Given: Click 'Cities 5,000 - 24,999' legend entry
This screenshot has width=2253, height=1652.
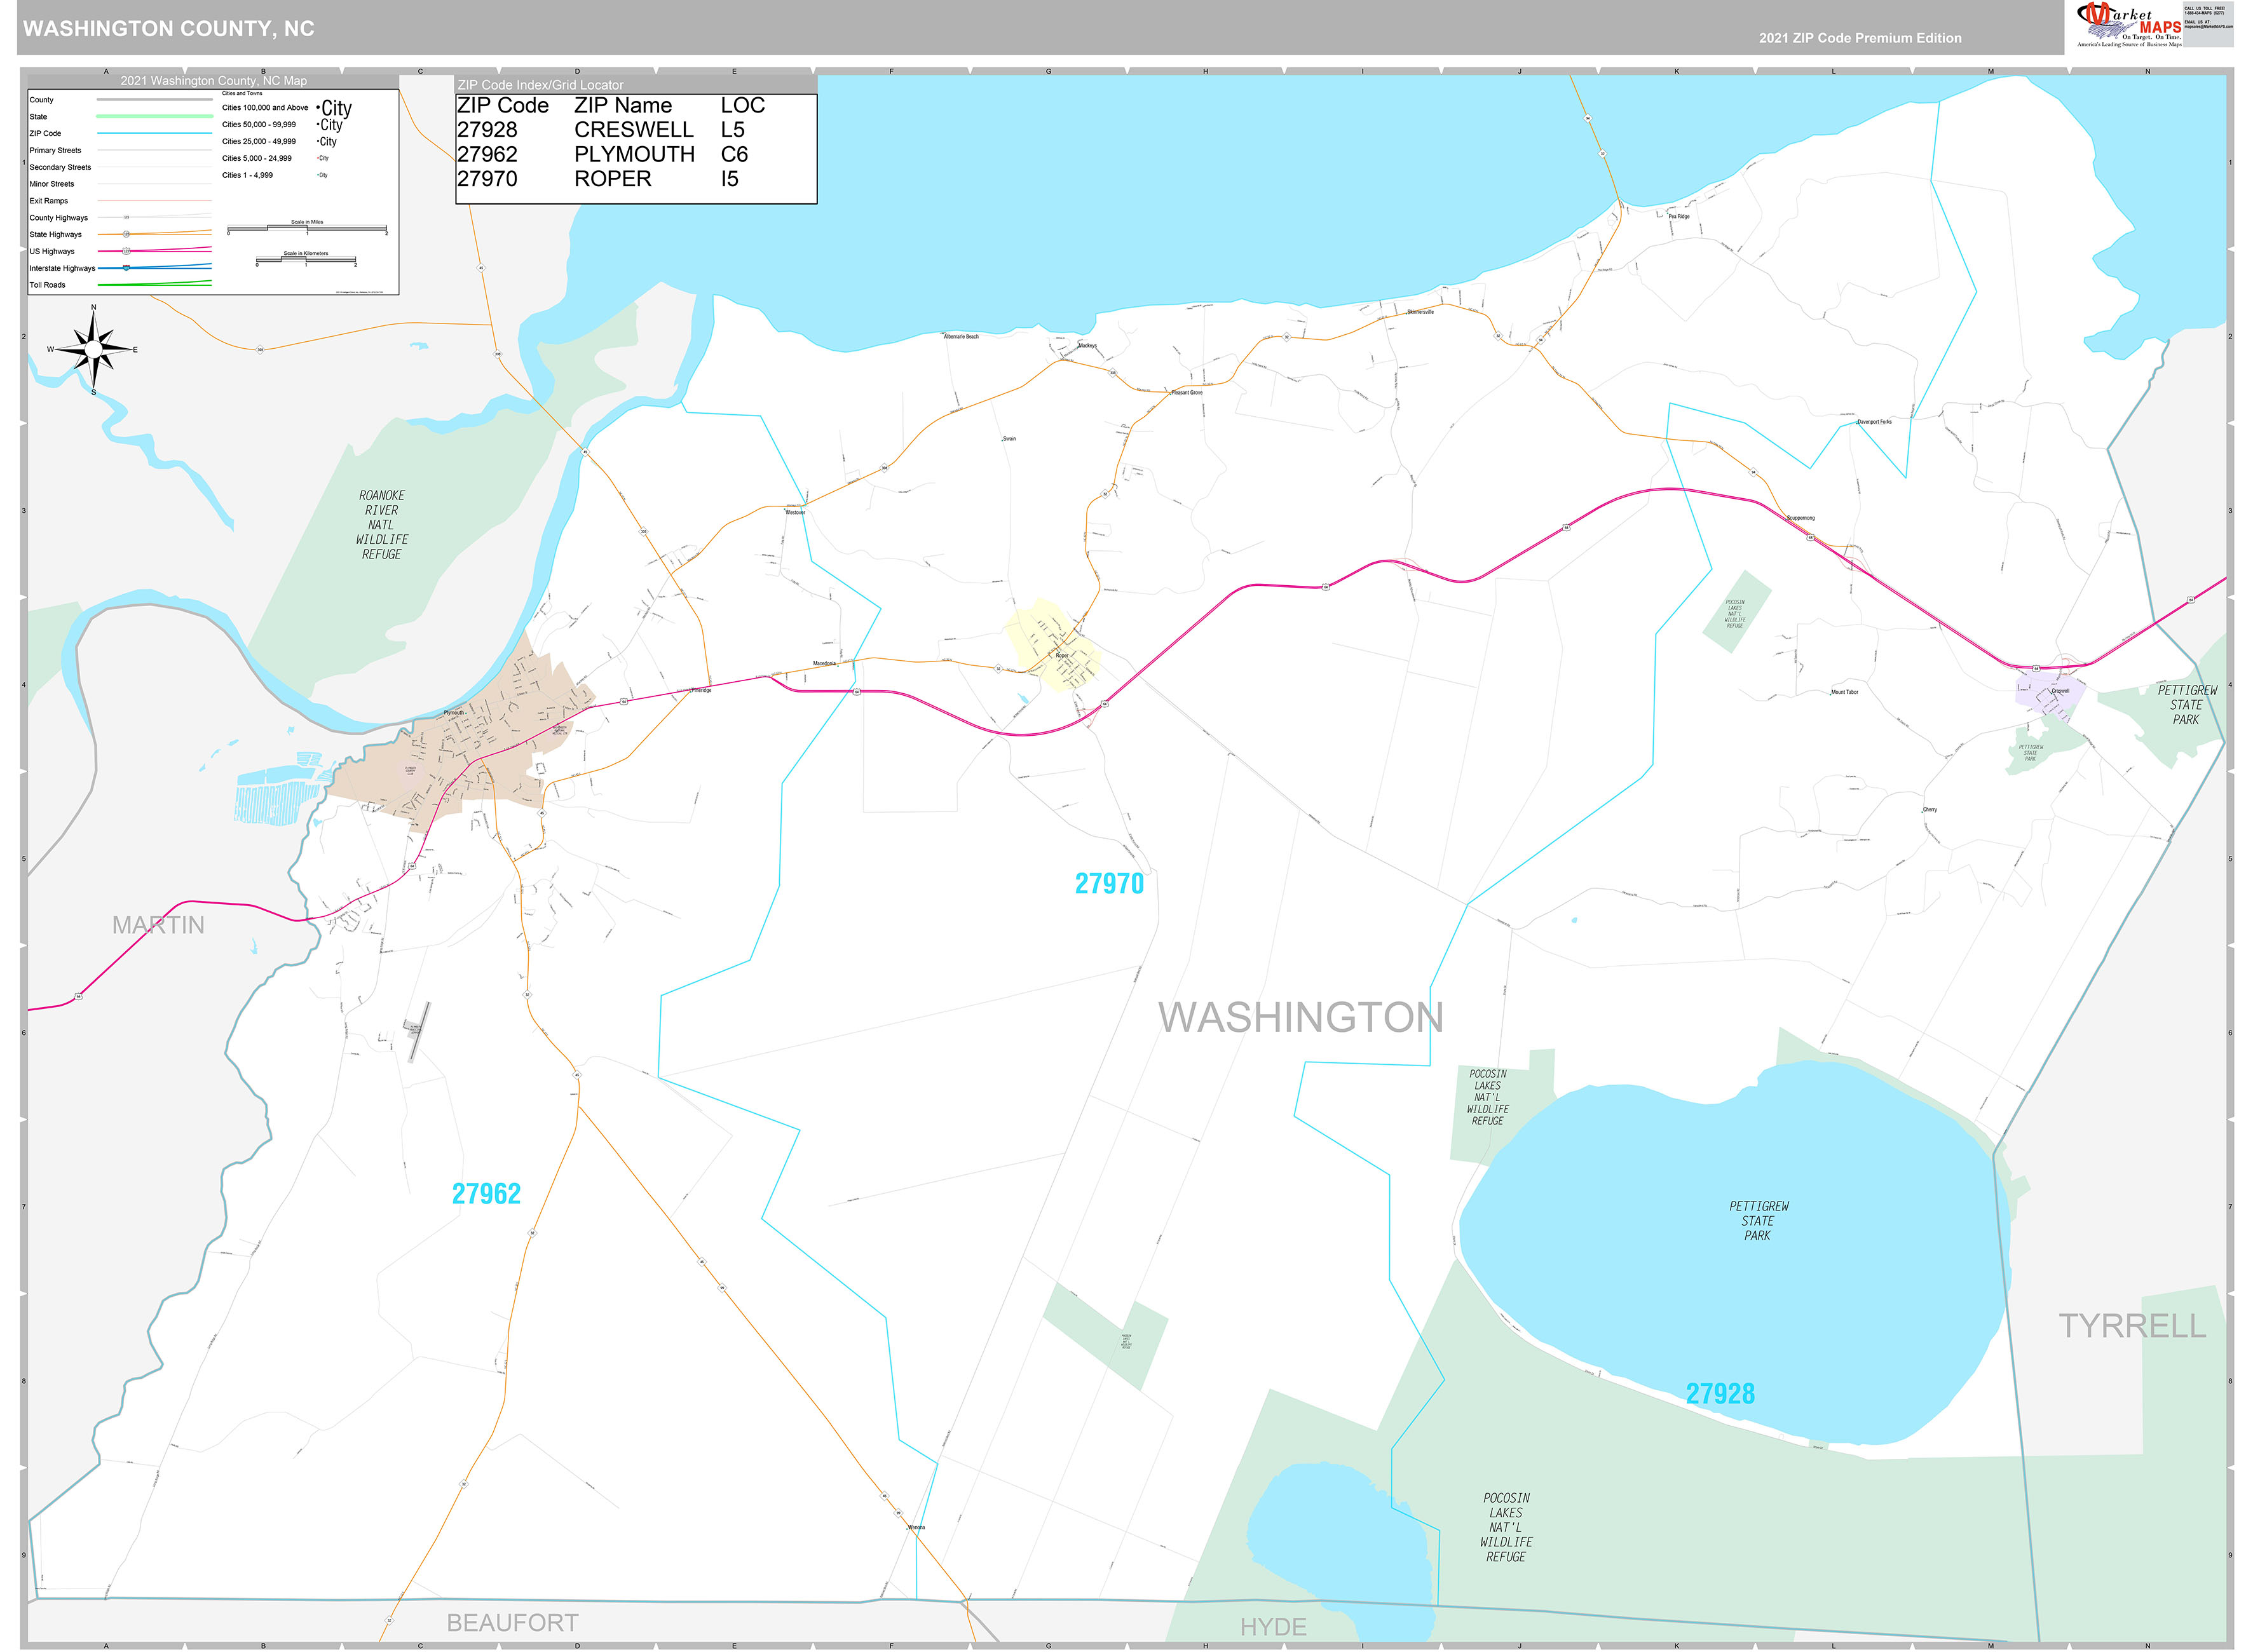Looking at the screenshot, I should pos(257,159).
